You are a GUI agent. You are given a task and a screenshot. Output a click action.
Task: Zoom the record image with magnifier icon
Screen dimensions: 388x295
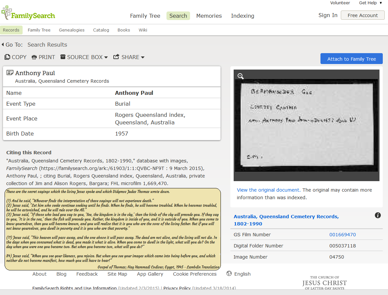(x=241, y=76)
